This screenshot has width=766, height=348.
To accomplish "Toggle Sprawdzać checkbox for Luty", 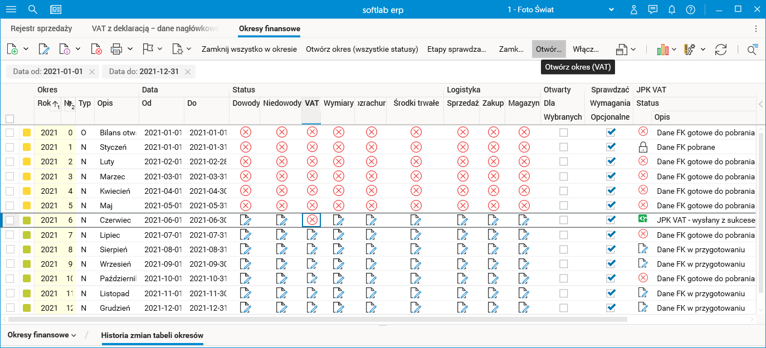I will (x=611, y=161).
